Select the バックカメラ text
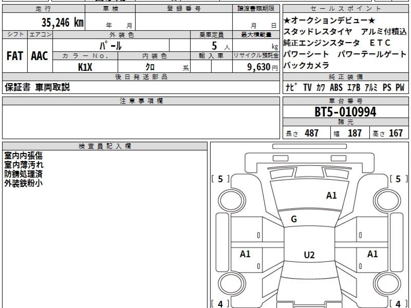The width and height of the screenshot is (411, 308). (306, 65)
